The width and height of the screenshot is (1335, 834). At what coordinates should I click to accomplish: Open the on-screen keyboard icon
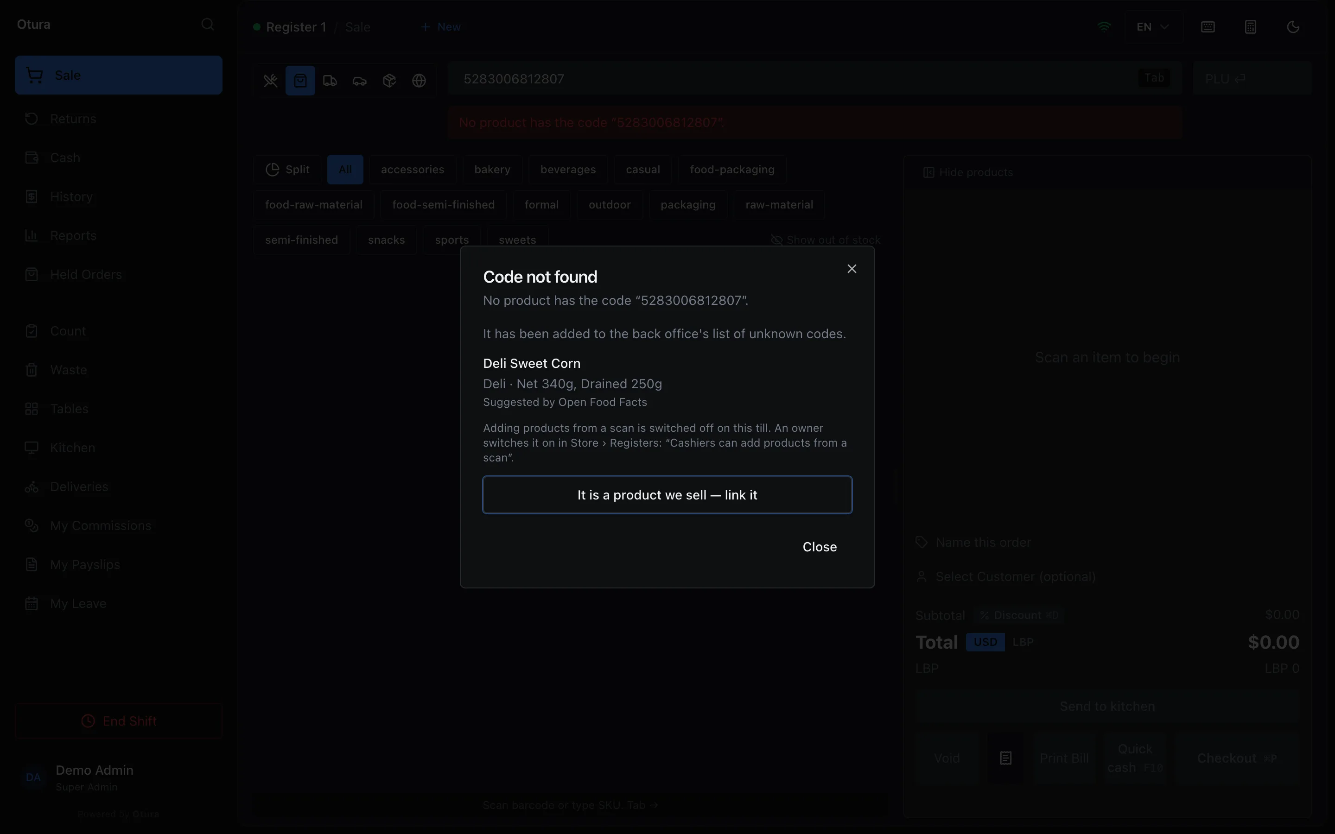click(x=1208, y=26)
